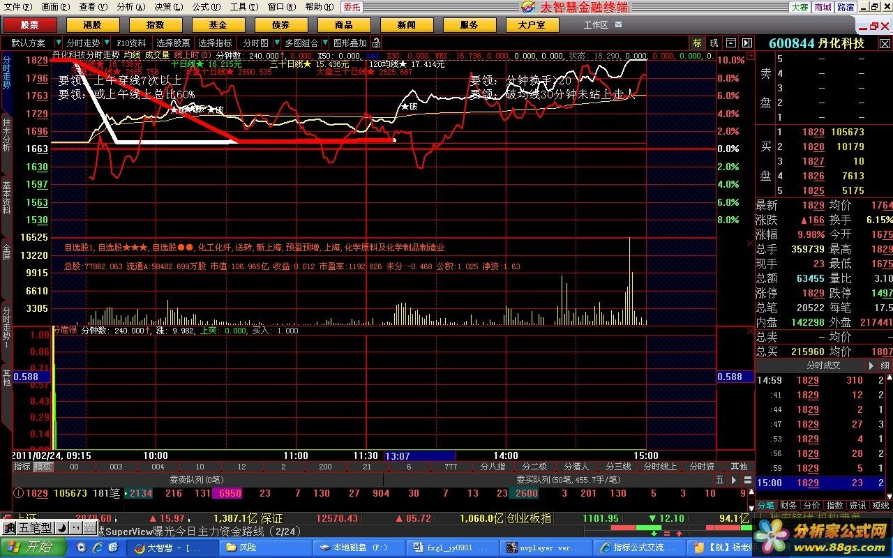Select the 债券 market button
Screen dimensions: 893x558
point(280,25)
